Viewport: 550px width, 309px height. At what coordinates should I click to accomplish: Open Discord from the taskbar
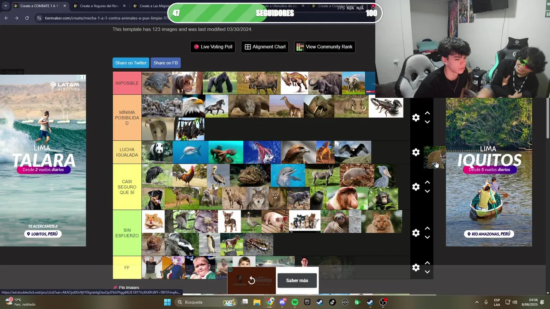tap(282, 302)
